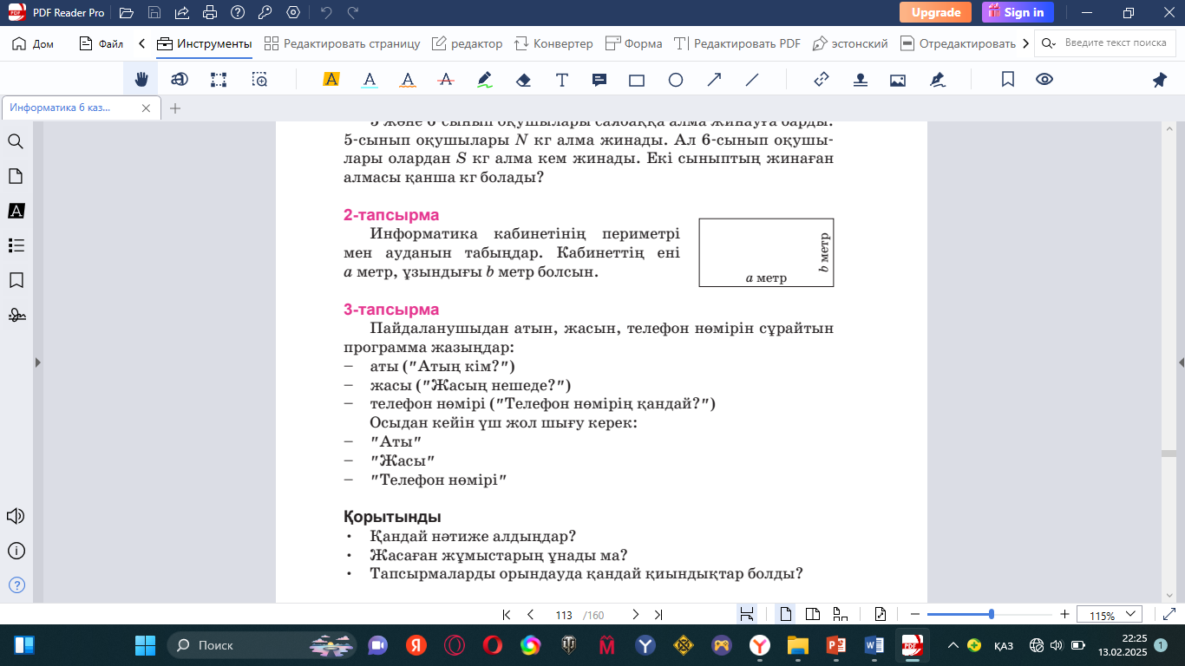Activate the zoom-to-area magnifier tool
Viewport: 1185px width, 666px height.
[x=259, y=80]
